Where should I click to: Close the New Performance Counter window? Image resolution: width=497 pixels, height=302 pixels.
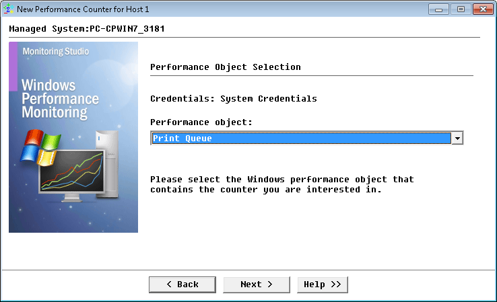(483, 9)
